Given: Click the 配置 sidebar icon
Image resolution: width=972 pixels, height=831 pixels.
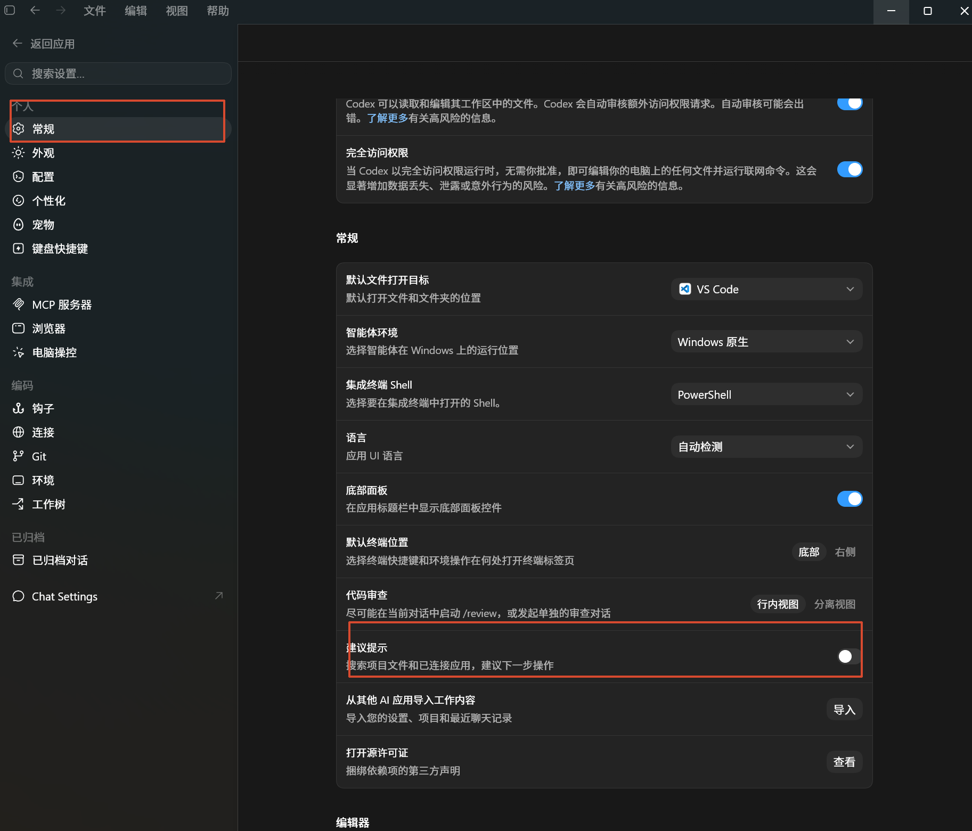Looking at the screenshot, I should [x=18, y=177].
